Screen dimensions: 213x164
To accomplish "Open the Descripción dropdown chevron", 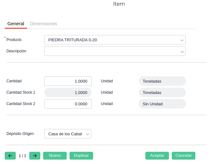I will coord(182,51).
